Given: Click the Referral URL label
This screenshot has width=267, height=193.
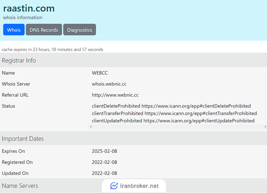Looking at the screenshot, I should 15,95.
